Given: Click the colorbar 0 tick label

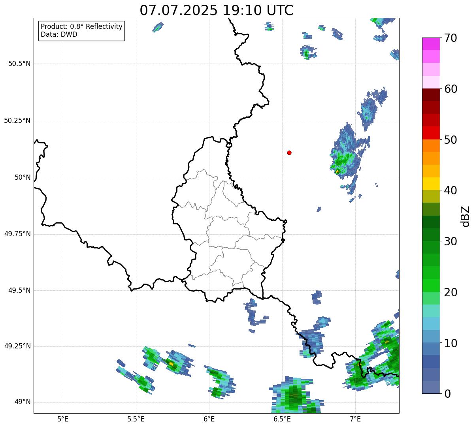Looking at the screenshot, I should [x=447, y=394].
